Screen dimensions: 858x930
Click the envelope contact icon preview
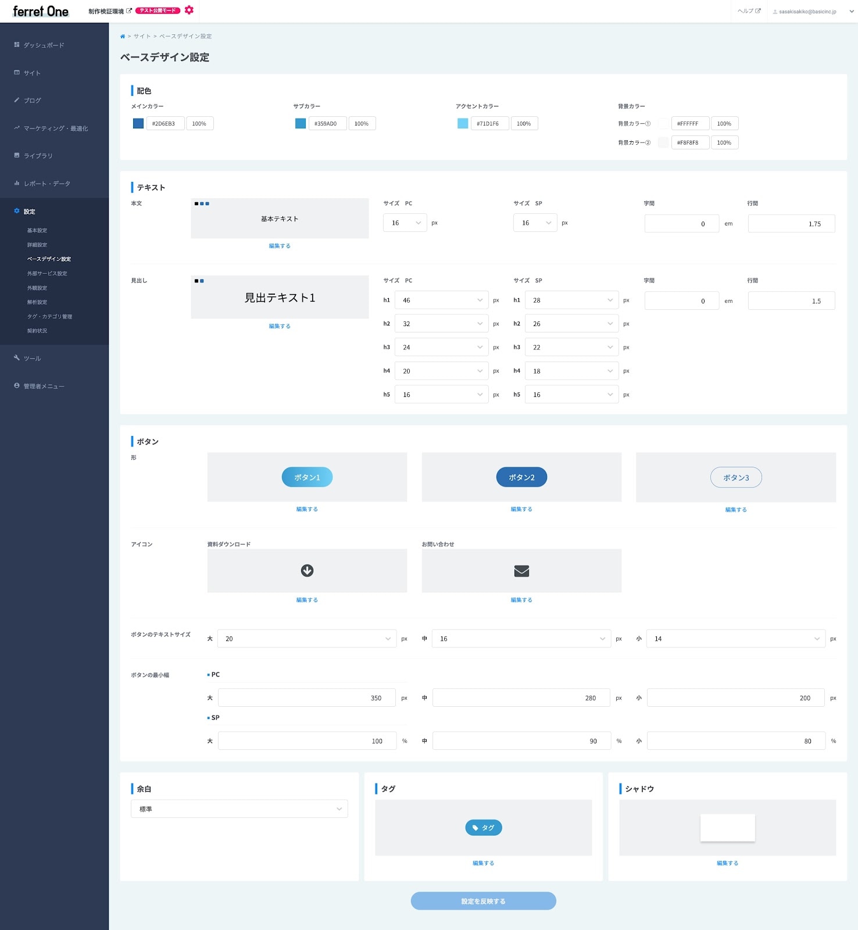(521, 571)
